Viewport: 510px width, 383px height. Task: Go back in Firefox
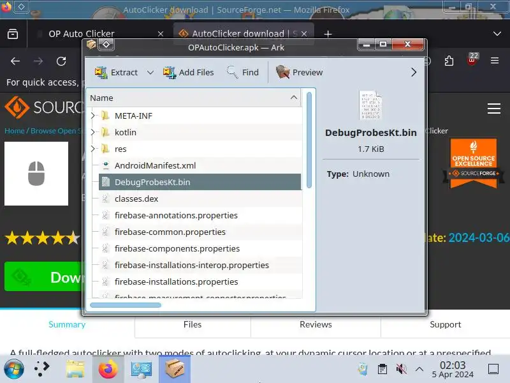15,61
